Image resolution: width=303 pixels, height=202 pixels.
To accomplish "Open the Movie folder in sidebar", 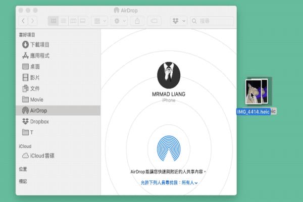I will [58, 99].
